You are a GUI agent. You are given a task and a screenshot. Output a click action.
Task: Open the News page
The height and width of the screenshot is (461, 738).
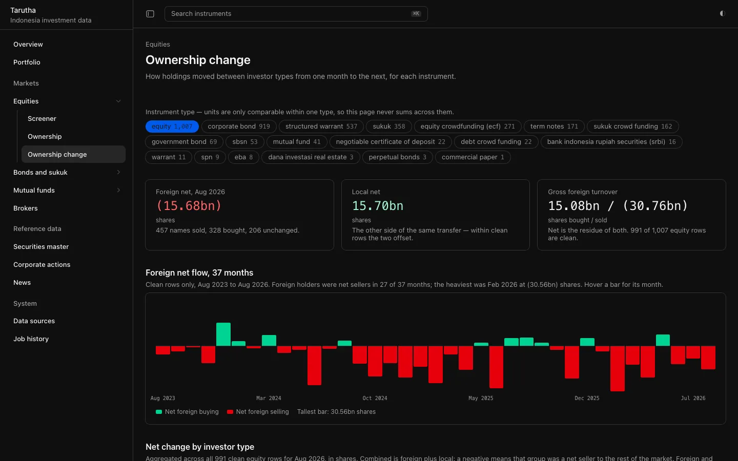tap(67, 283)
